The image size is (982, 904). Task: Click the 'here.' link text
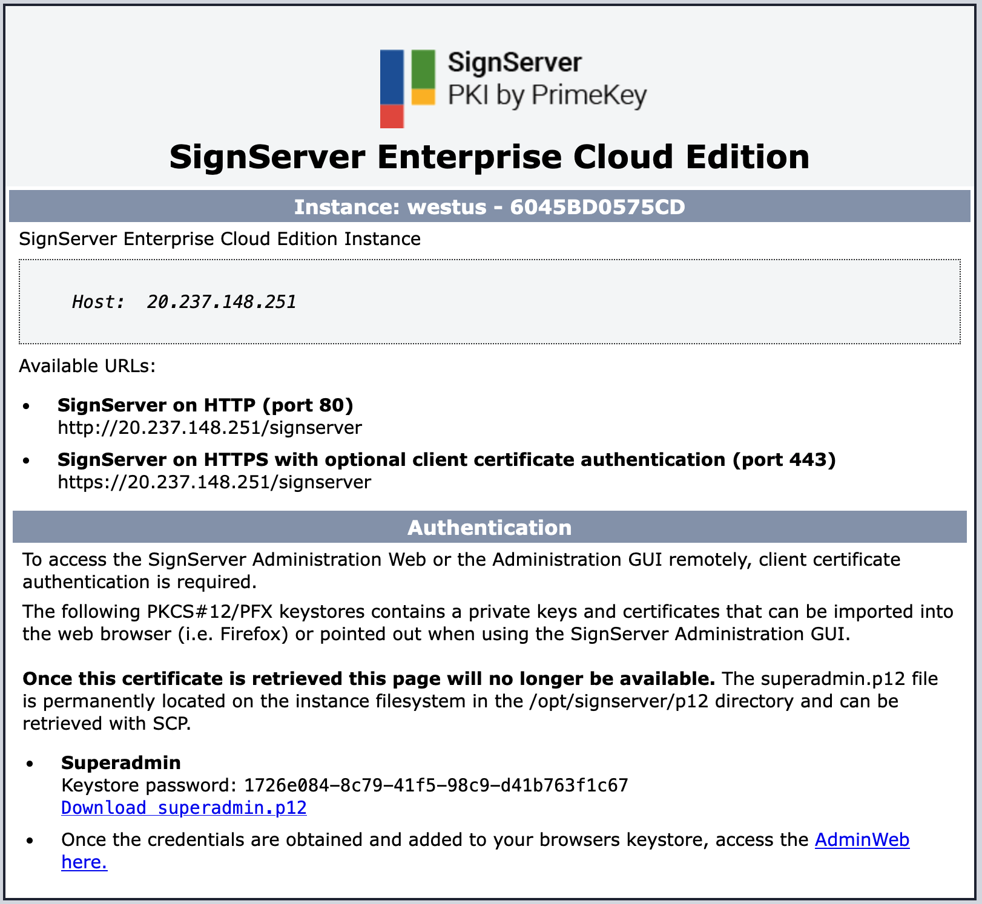(x=84, y=862)
